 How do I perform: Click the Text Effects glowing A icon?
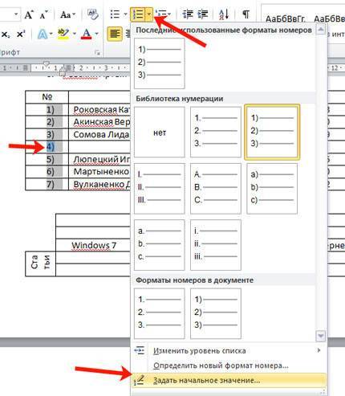[43, 35]
